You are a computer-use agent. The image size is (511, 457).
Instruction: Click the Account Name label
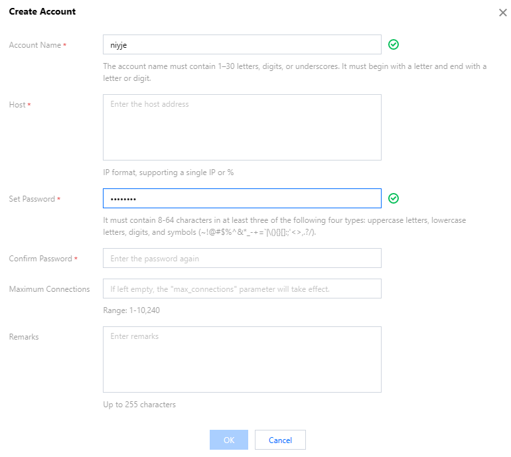click(35, 45)
